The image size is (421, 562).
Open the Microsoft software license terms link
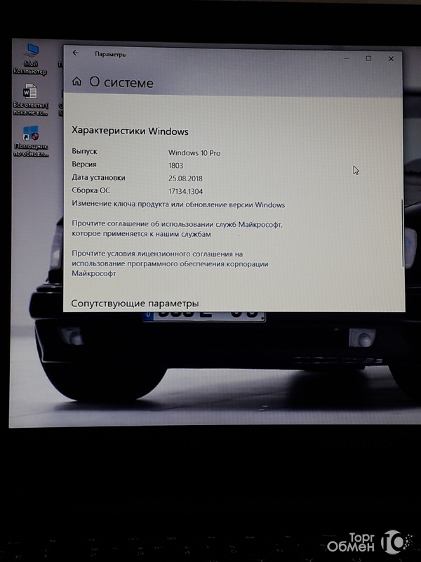coord(170,263)
